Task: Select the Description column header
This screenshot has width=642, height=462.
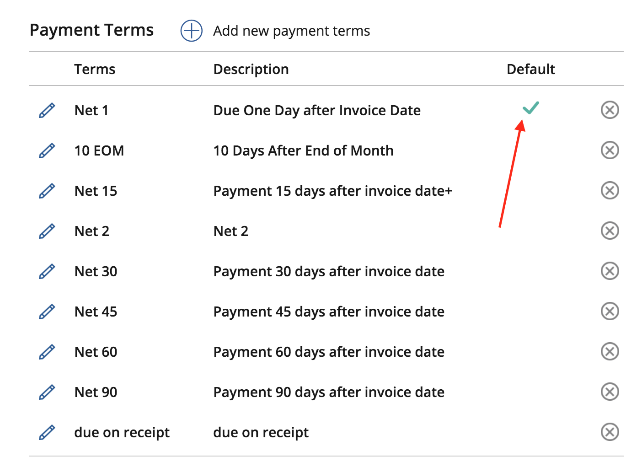Action: coord(251,69)
